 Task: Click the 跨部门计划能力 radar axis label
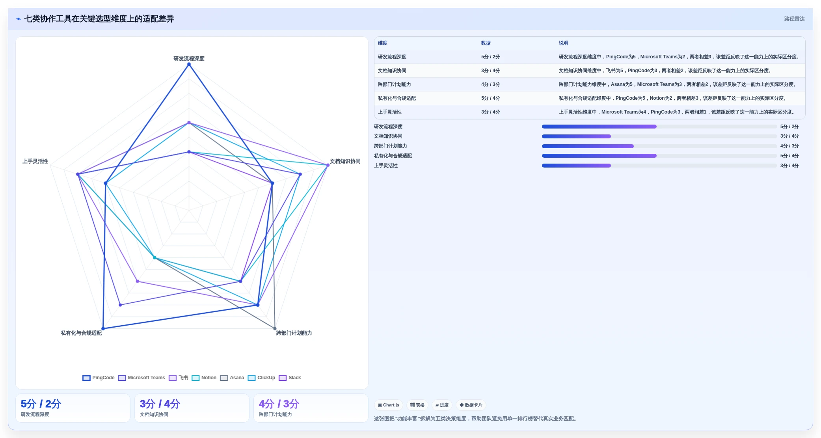coord(294,333)
